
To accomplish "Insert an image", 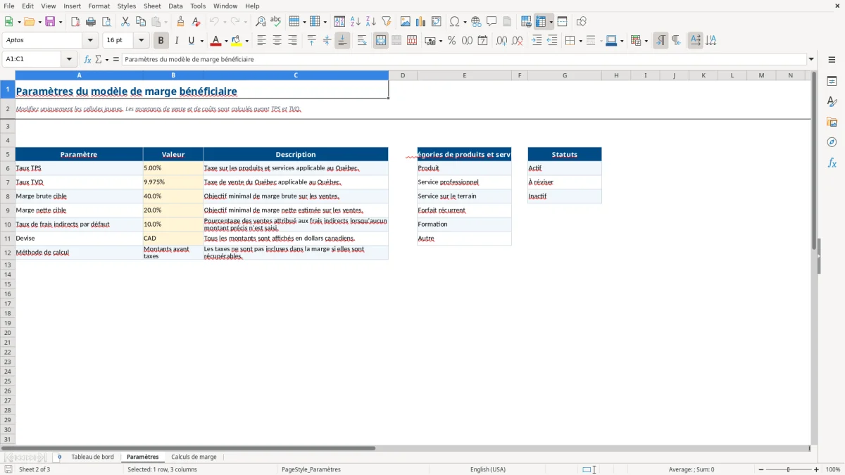I will tap(406, 22).
